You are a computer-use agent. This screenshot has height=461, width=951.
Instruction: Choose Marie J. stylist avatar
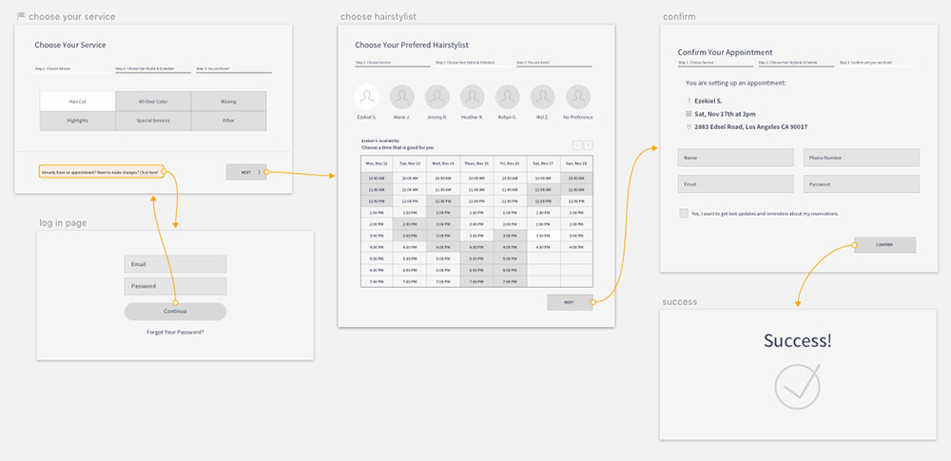402,97
